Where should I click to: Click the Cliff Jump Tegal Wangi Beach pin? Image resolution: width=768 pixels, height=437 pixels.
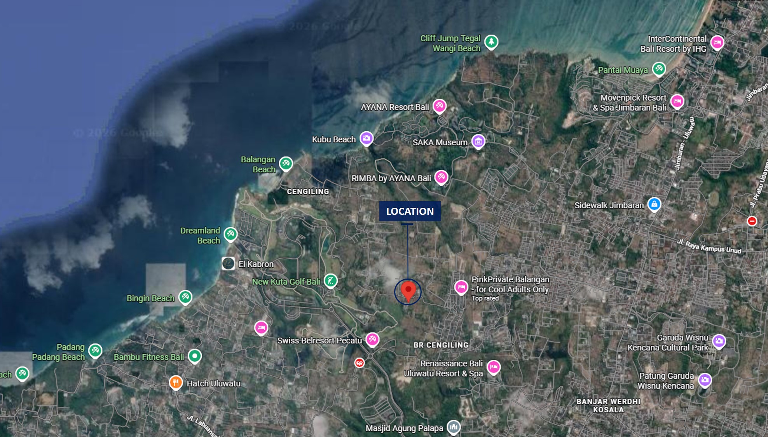(491, 42)
